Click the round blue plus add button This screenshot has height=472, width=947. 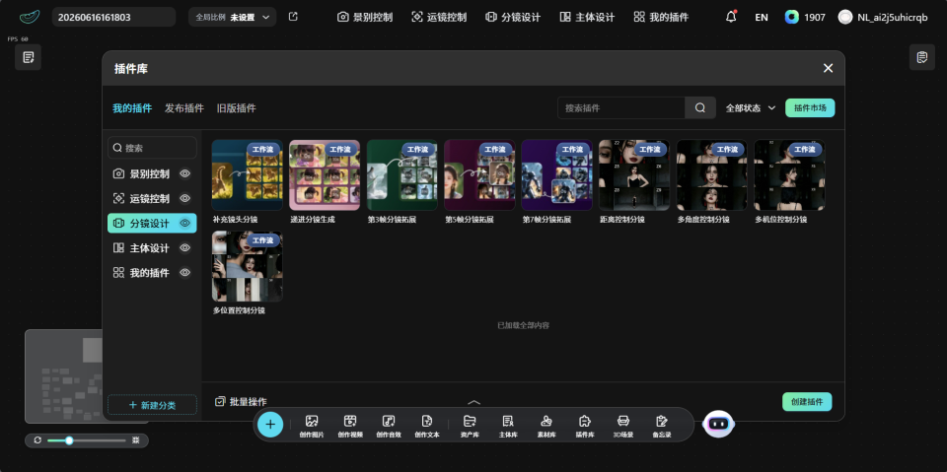pyautogui.click(x=270, y=425)
